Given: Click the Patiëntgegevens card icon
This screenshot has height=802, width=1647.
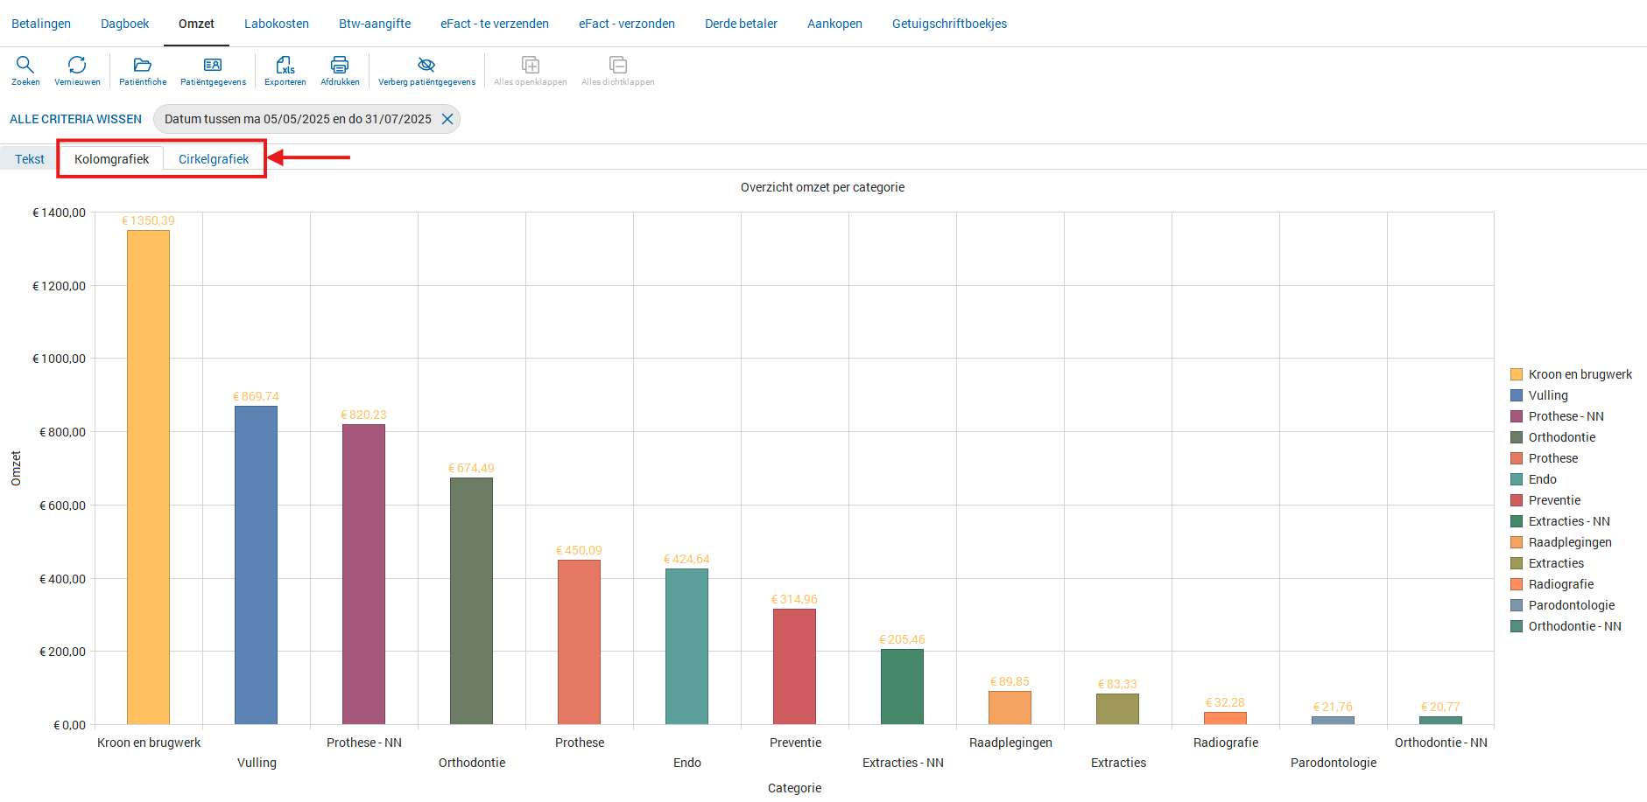Looking at the screenshot, I should (213, 66).
